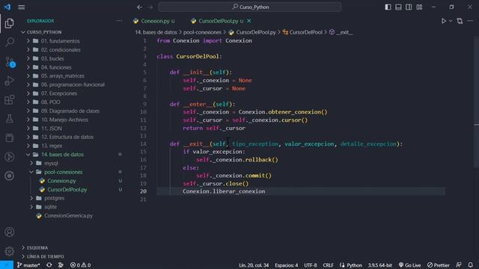Open the Explorer view in activity bar

[x=9, y=23]
